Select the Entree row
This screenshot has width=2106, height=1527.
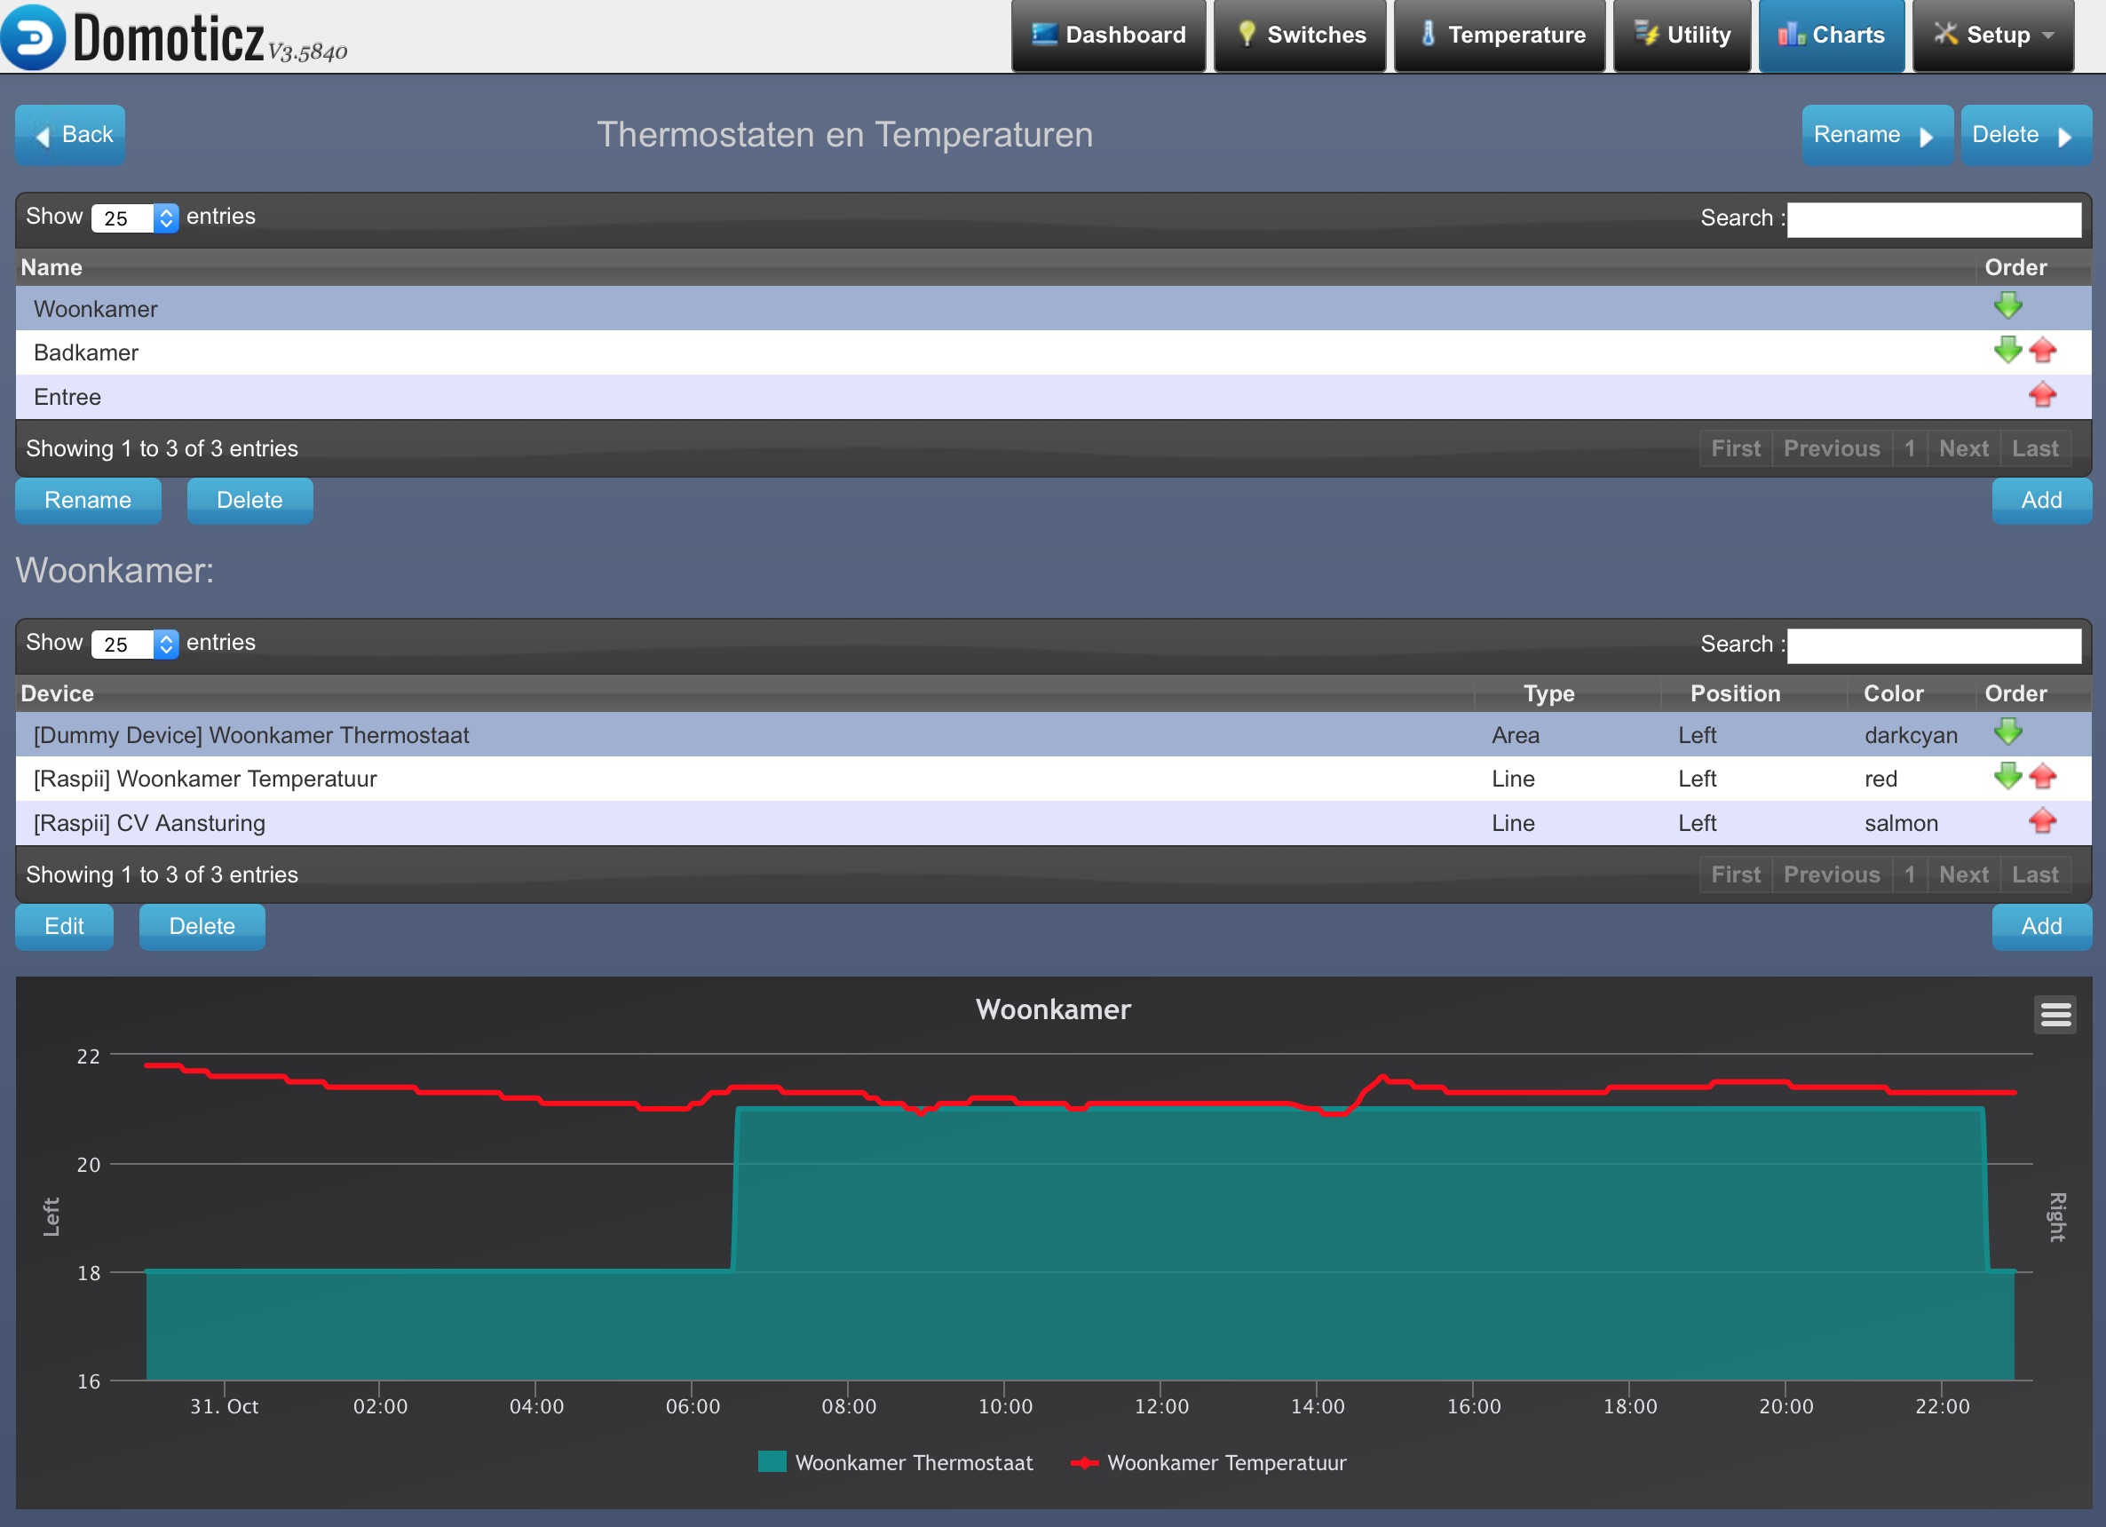coord(1053,398)
